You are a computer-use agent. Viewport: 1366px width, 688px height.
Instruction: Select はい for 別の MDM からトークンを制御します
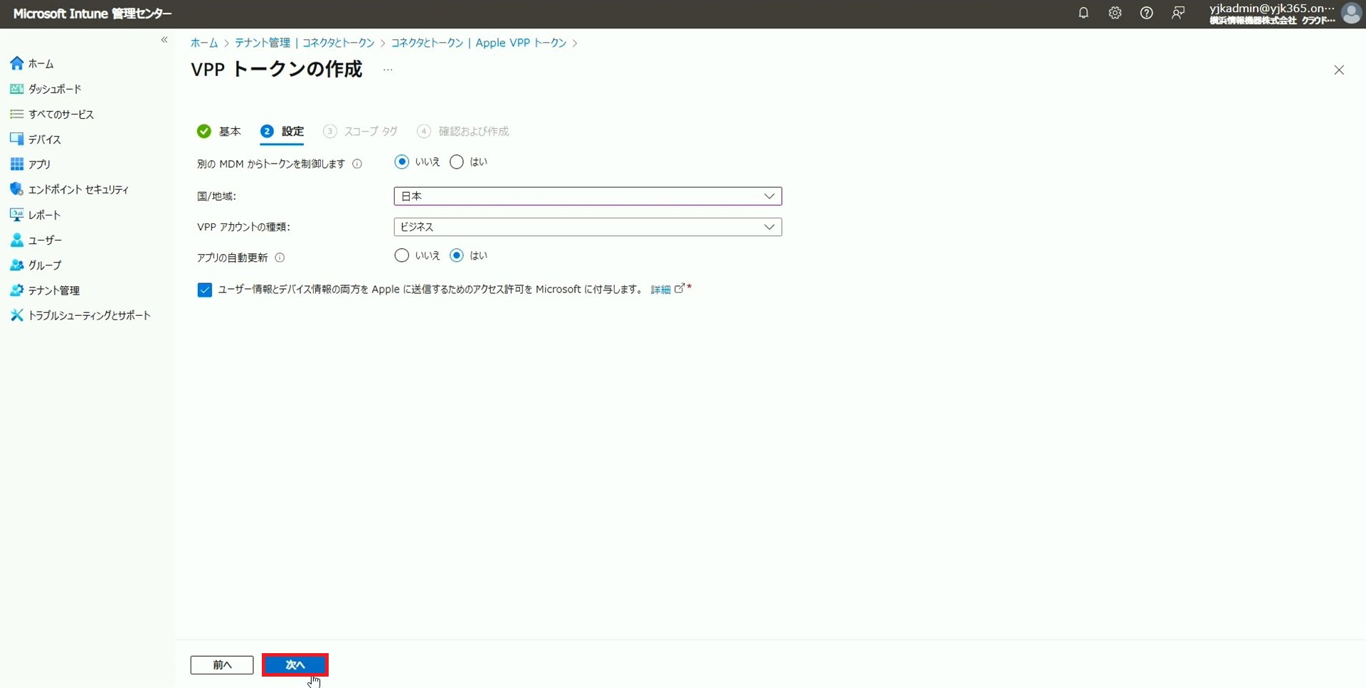pyautogui.click(x=456, y=162)
